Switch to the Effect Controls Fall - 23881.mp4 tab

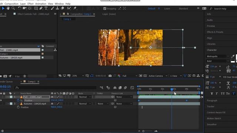[33, 14]
